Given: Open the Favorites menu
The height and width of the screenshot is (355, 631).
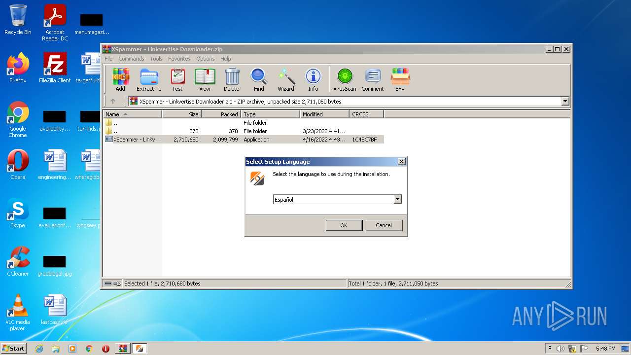Looking at the screenshot, I should (x=179, y=59).
